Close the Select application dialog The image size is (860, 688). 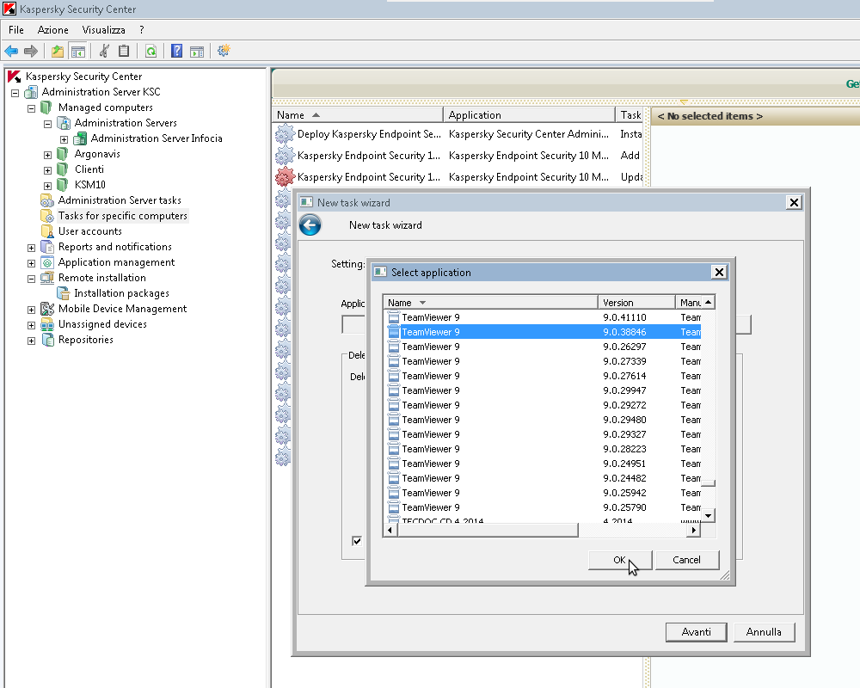pos(719,272)
